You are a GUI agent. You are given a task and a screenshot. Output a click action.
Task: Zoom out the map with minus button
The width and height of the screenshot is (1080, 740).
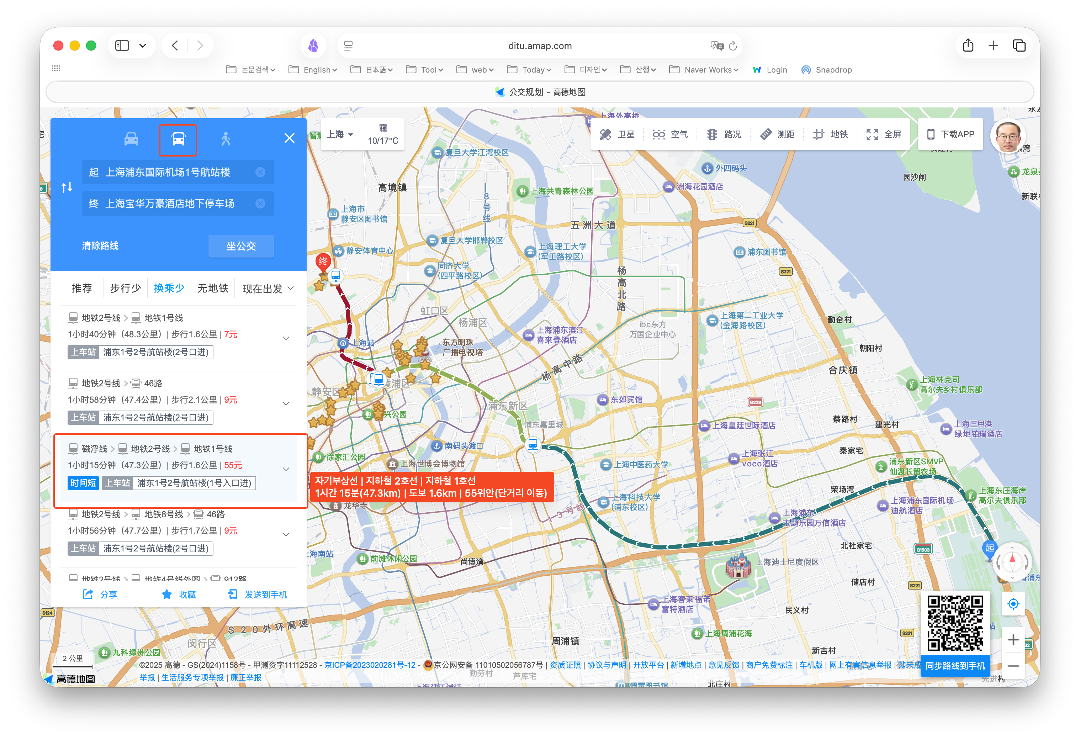[1013, 666]
